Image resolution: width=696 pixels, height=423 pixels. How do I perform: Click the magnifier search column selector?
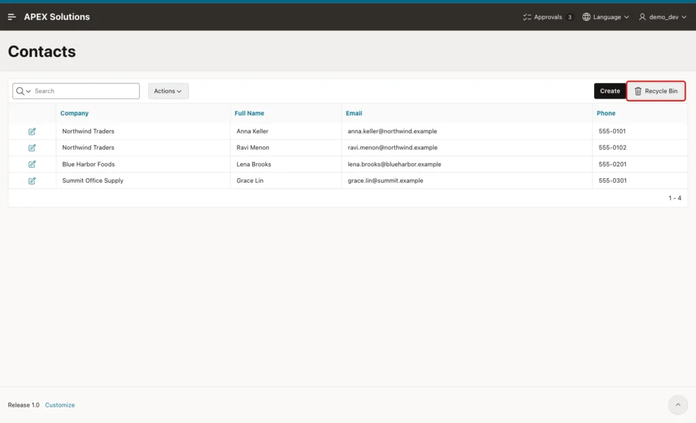23,91
